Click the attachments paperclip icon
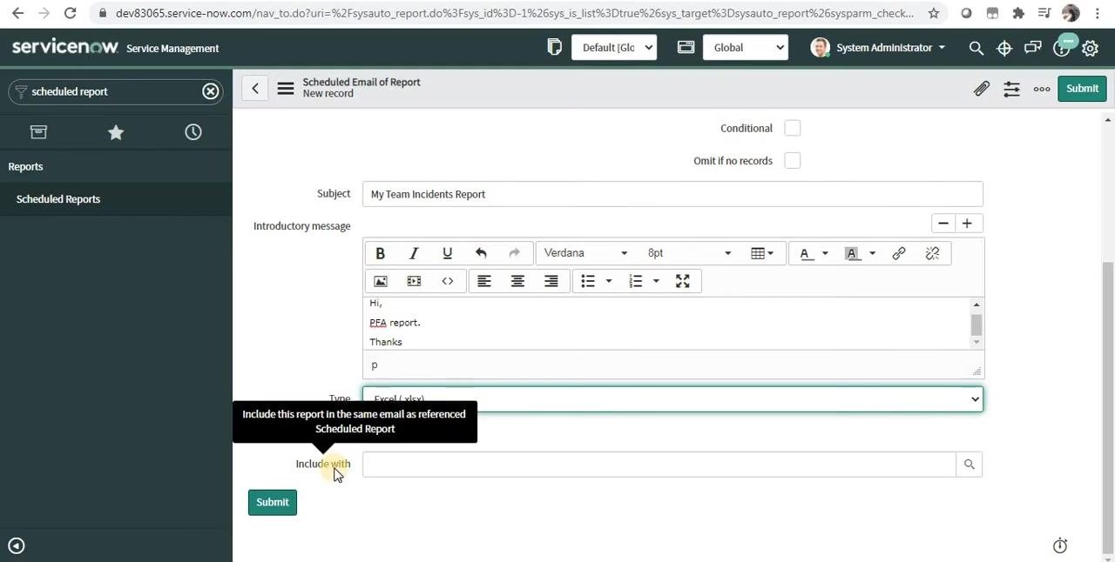 pos(982,89)
